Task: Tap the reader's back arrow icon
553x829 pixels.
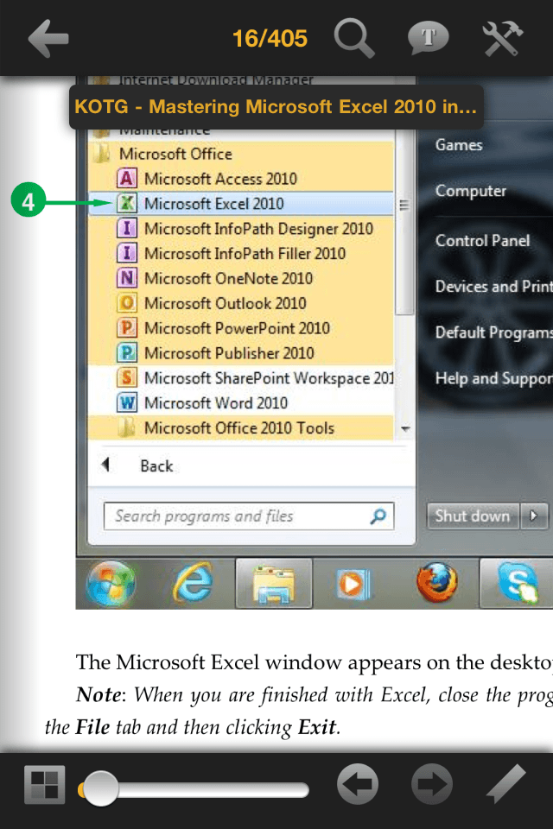Action: coord(48,38)
